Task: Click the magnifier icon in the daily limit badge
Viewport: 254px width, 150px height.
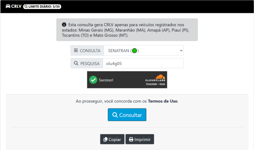Action: point(26,7)
